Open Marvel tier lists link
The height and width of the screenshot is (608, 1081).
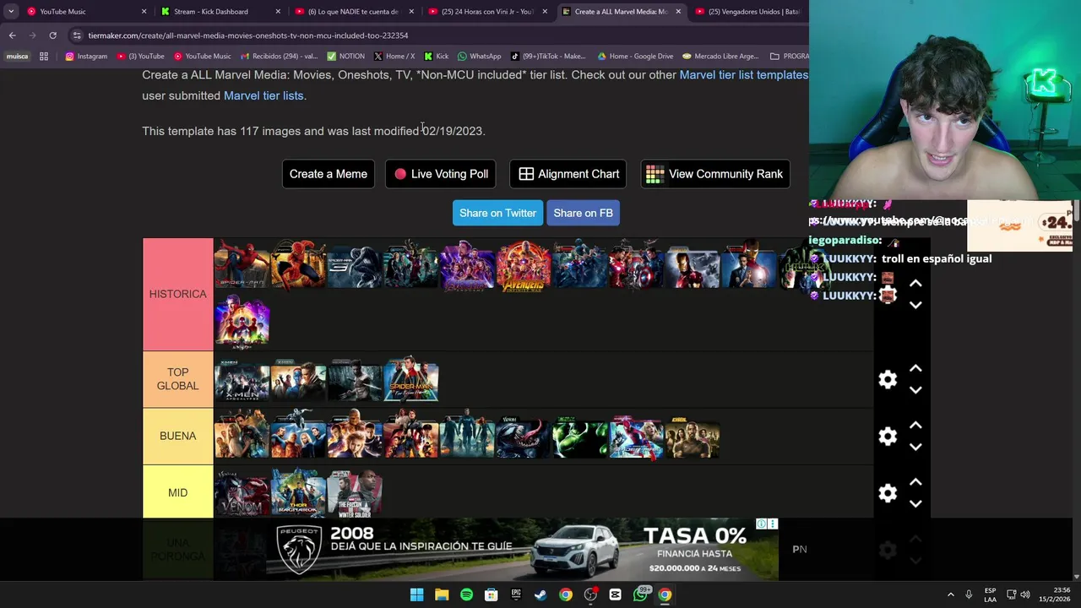(x=263, y=95)
